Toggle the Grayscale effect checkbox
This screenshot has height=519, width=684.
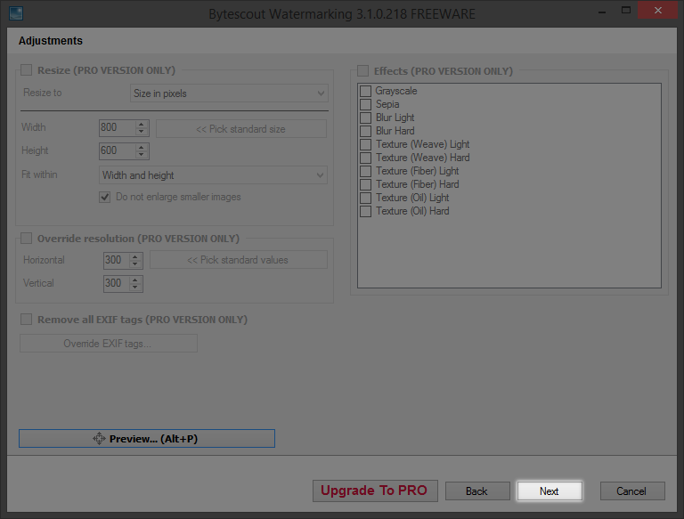click(x=365, y=91)
